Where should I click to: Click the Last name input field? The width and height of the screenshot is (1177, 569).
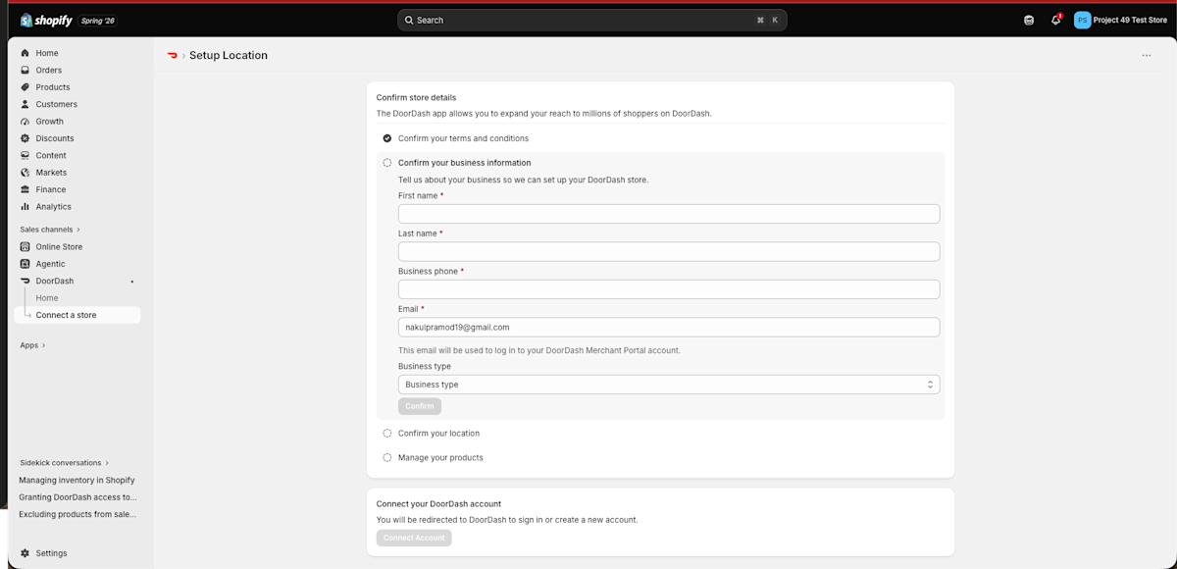tap(669, 251)
